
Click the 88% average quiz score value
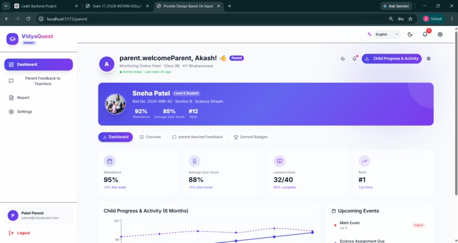click(196, 180)
